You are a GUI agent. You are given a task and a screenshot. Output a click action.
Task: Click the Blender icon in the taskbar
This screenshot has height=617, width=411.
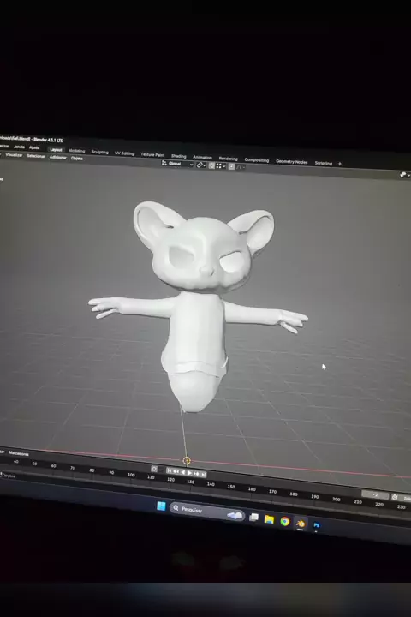(x=301, y=524)
